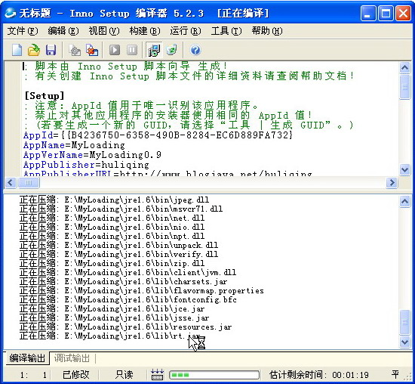Click the keyboard icon in status bar
Viewport: 415px width, 384px height.
point(157,375)
